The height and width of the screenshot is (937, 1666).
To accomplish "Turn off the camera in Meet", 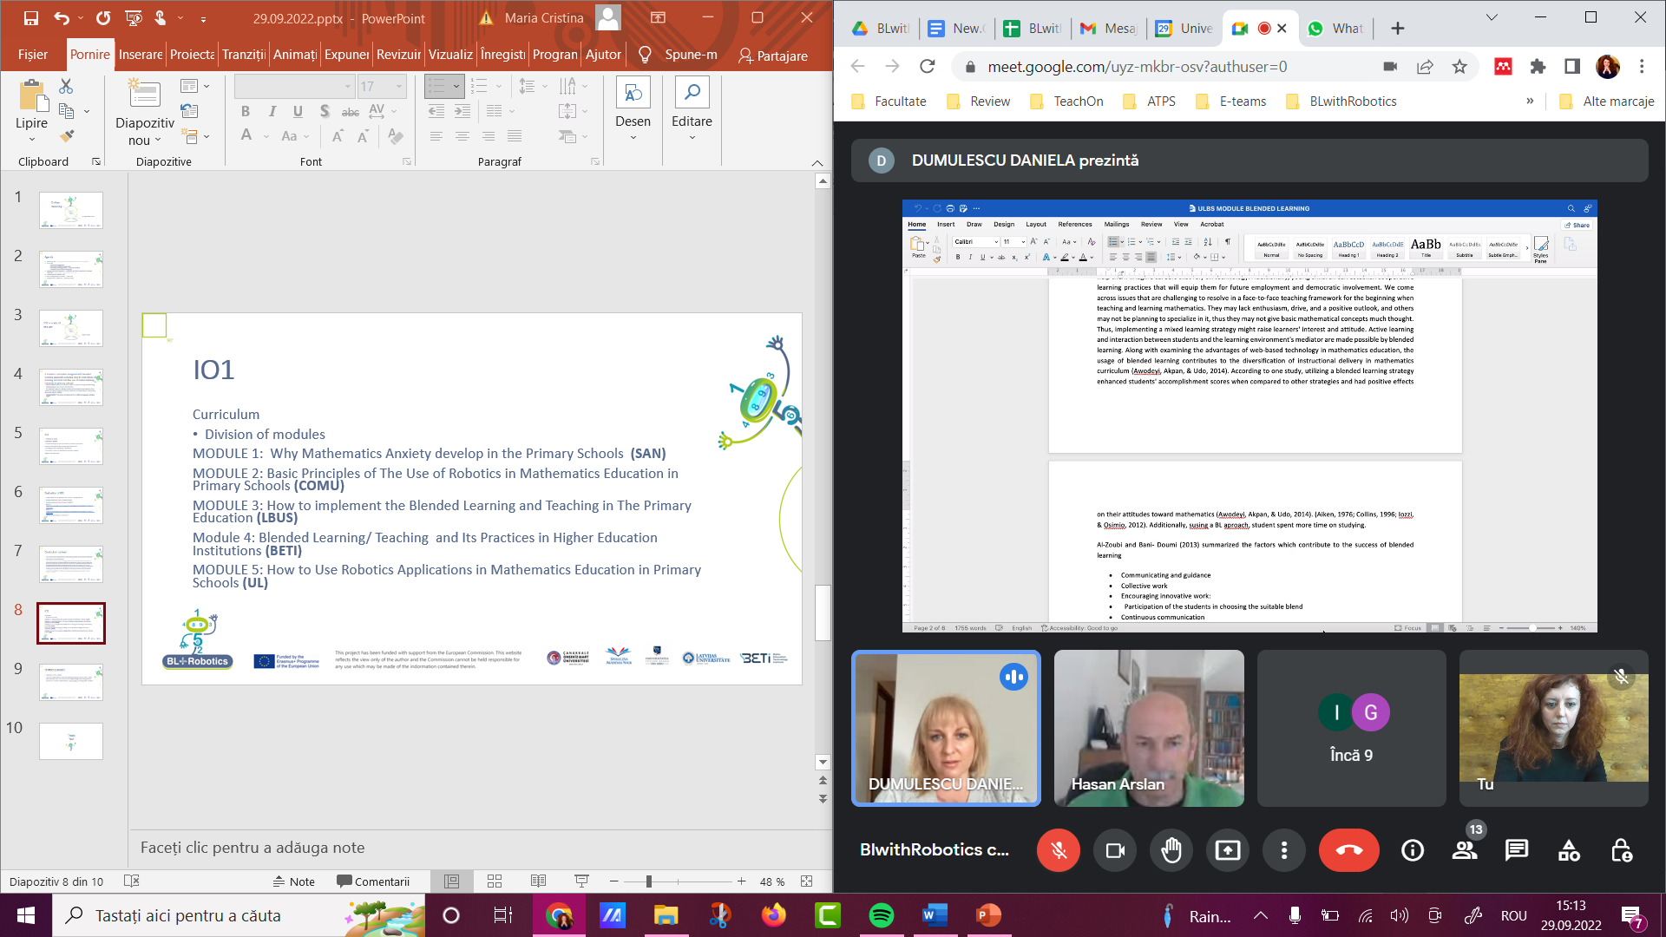I will (1115, 850).
